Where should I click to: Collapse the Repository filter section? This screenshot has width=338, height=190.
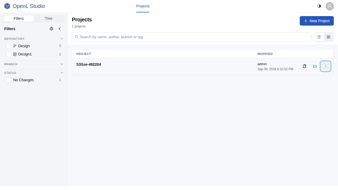coord(62,39)
